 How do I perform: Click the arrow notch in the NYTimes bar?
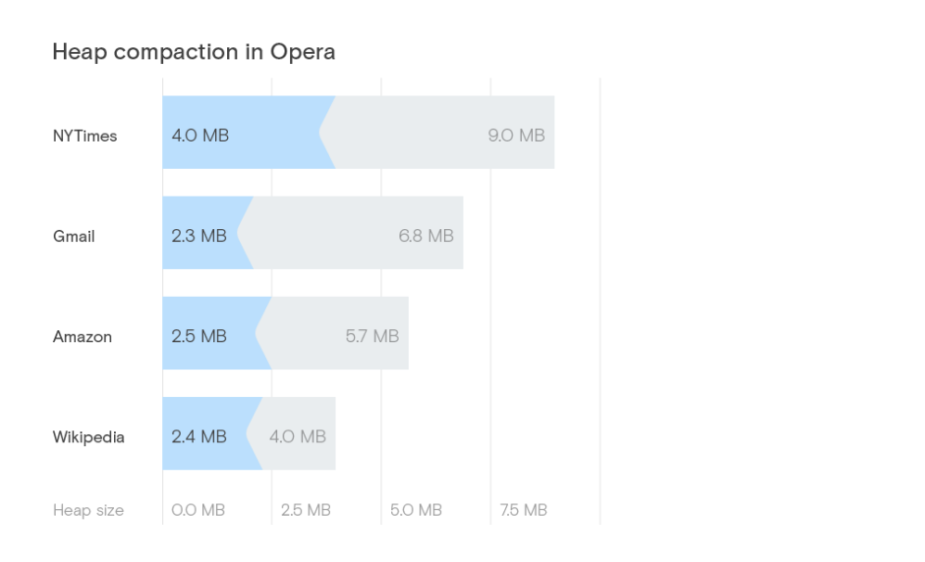pyautogui.click(x=327, y=133)
